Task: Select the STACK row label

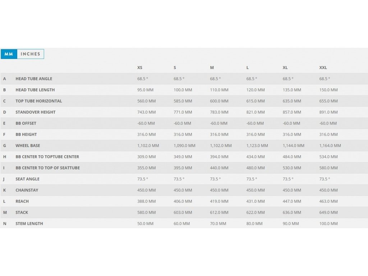Action: 22,212
